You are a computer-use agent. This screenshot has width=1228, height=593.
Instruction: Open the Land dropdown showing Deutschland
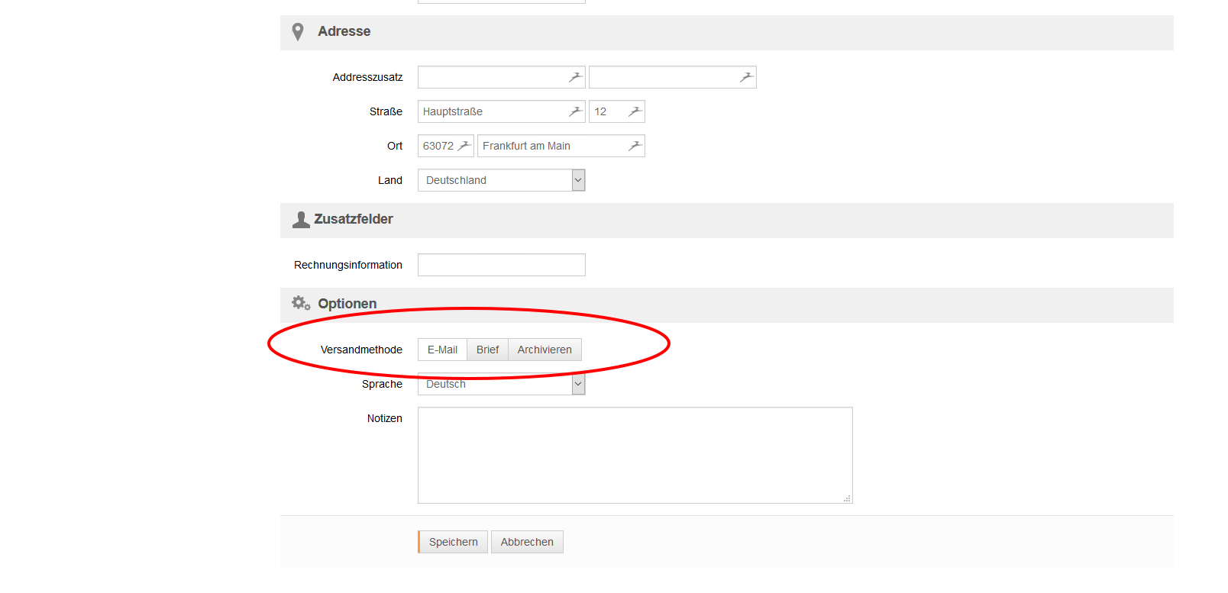(x=501, y=180)
